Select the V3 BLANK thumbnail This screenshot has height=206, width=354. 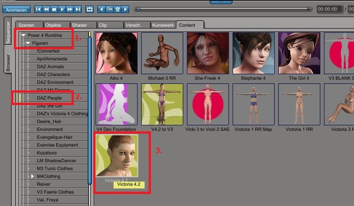pos(339,53)
